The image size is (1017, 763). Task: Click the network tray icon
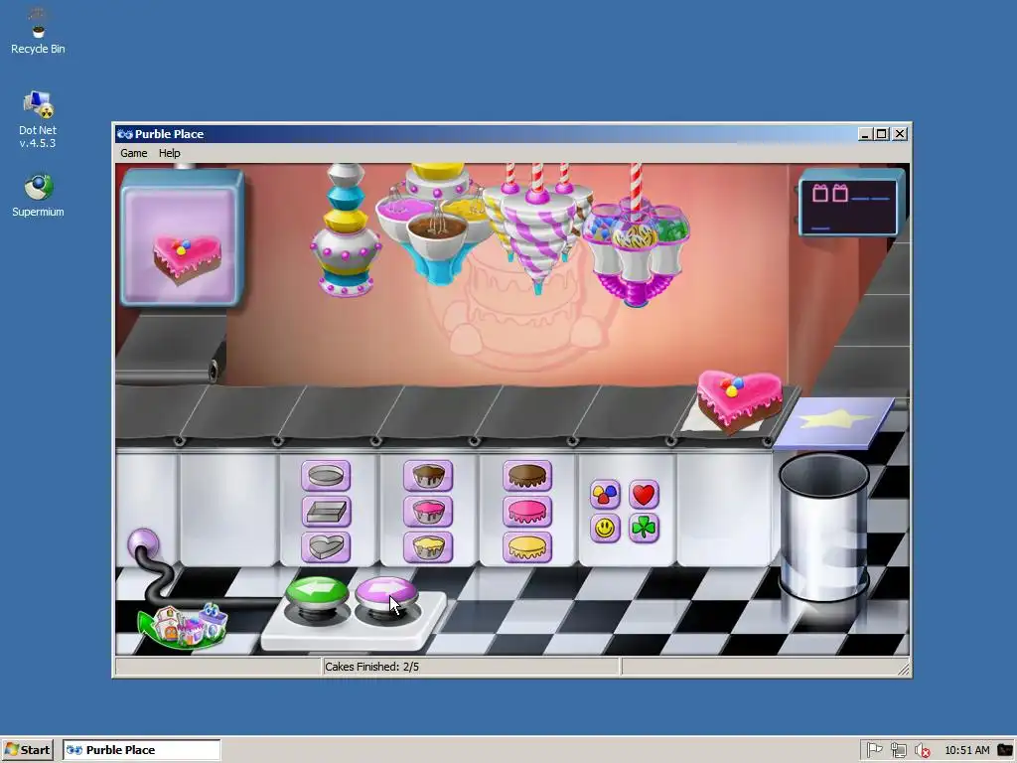coord(898,750)
